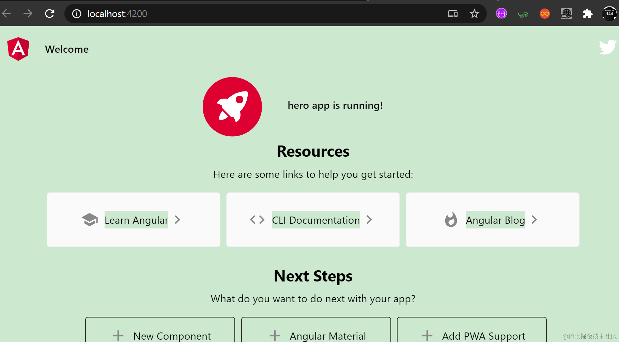Open the purple round extension icon

click(x=501, y=14)
